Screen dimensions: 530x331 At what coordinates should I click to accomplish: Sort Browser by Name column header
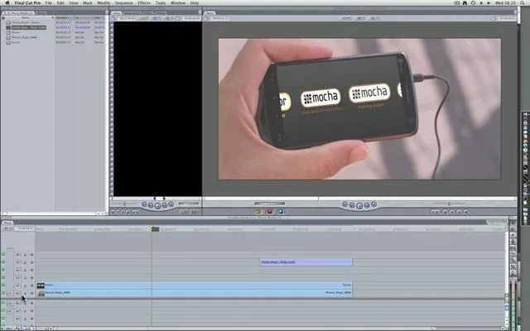tap(27, 17)
